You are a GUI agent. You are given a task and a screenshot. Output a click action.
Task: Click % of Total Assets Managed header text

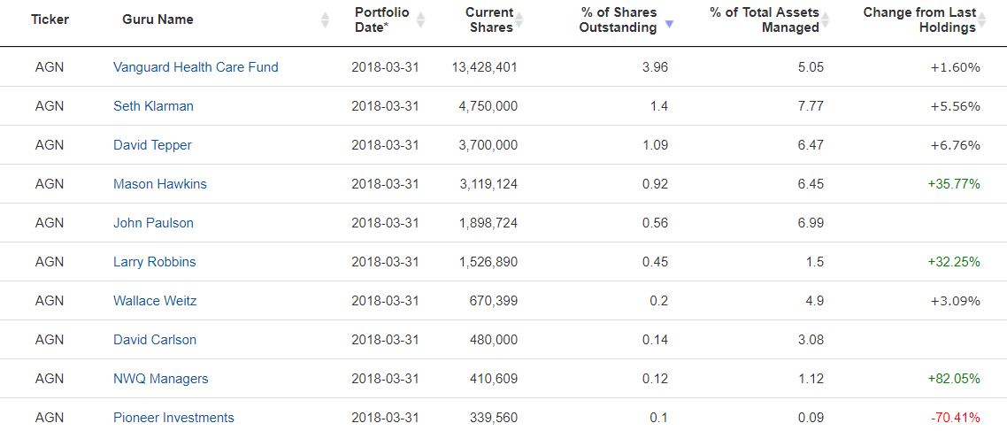click(x=765, y=19)
